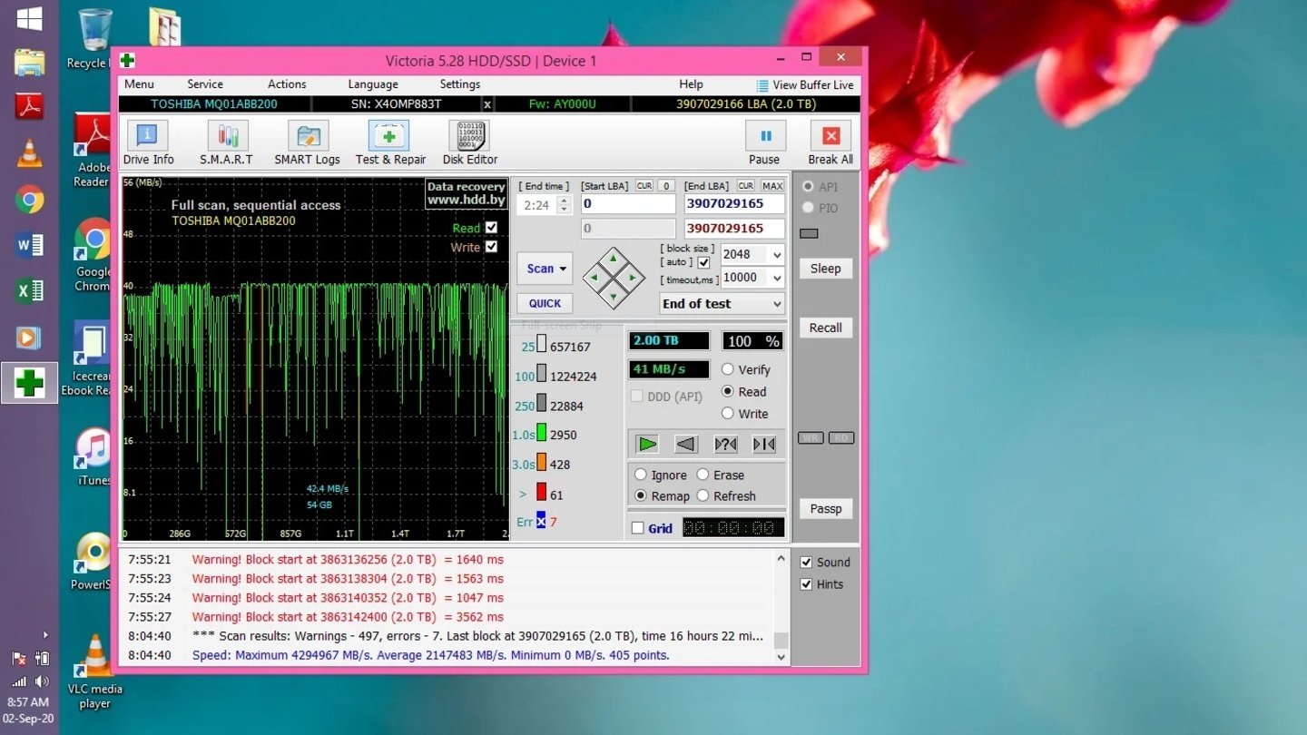This screenshot has height=735, width=1307.
Task: Open VLC cone icon on taskbar
Action: [29, 154]
